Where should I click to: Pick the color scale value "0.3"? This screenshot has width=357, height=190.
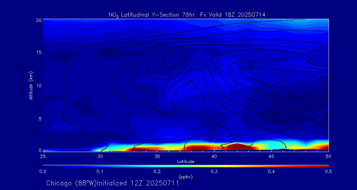click(x=214, y=172)
